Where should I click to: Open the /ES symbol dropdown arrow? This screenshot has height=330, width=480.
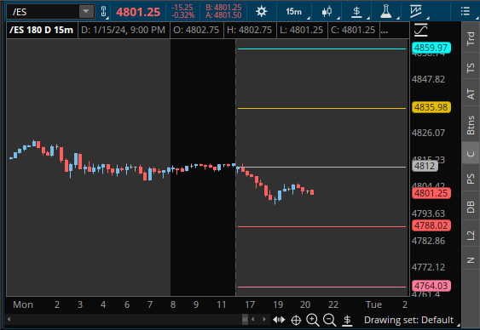(86, 12)
